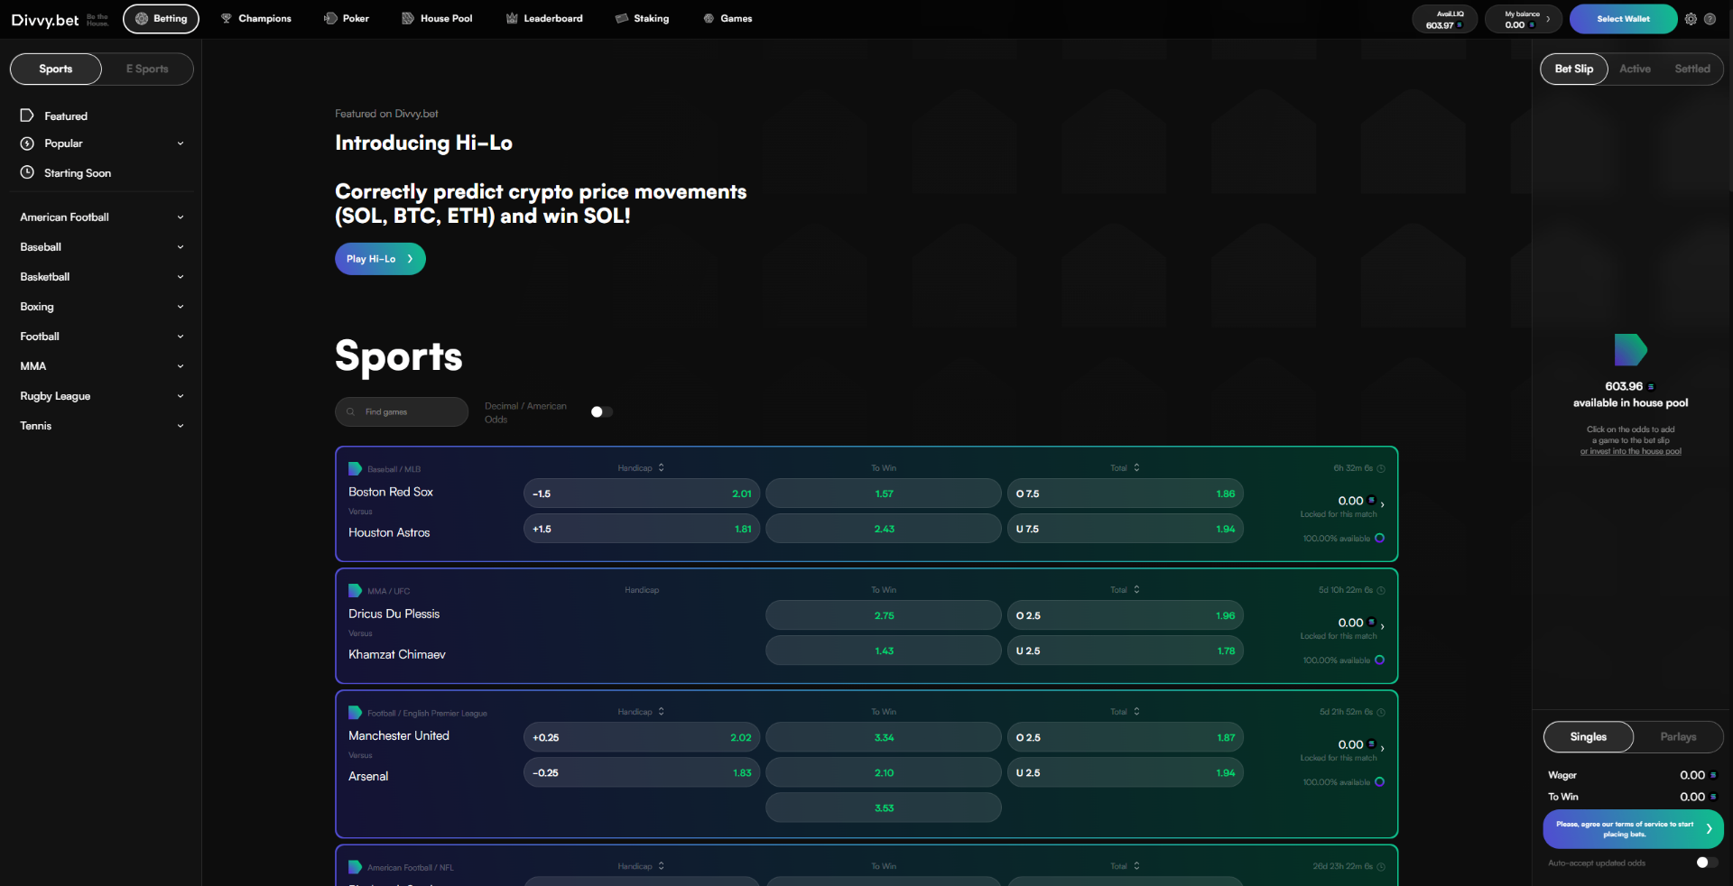Select Boston Red Sox To Win 1.57 odds

[883, 494]
